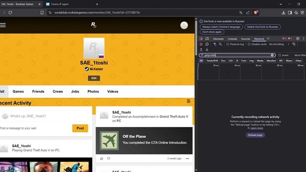
Task: Click the DevTools error count badge
Action: [284, 39]
